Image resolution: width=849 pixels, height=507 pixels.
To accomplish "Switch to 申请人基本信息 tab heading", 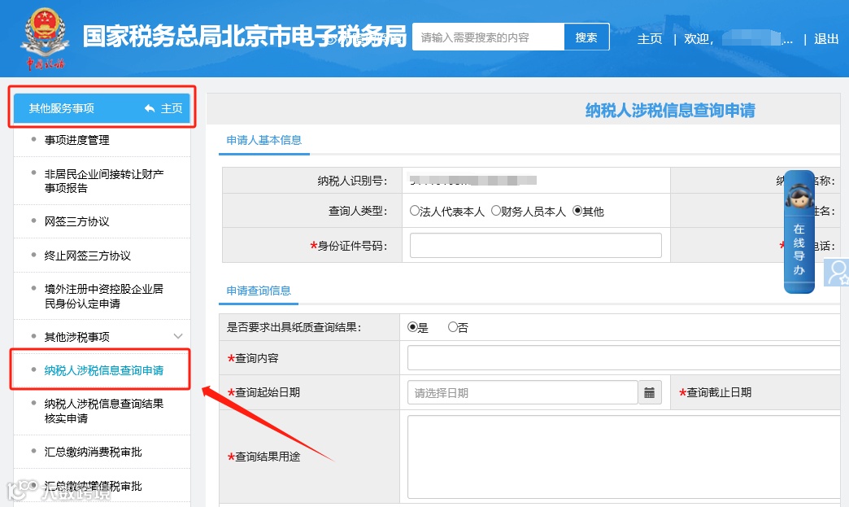I will pos(264,140).
